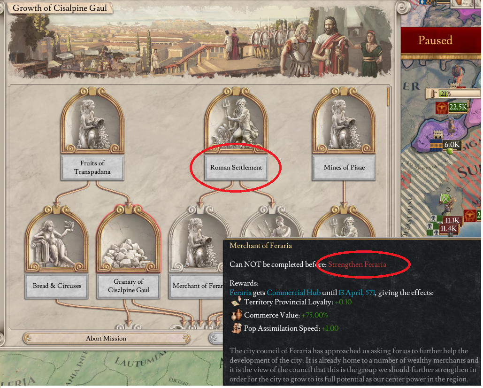Open the Bread & Circuses reclining figure icon
The height and width of the screenshot is (388, 483).
point(57,240)
